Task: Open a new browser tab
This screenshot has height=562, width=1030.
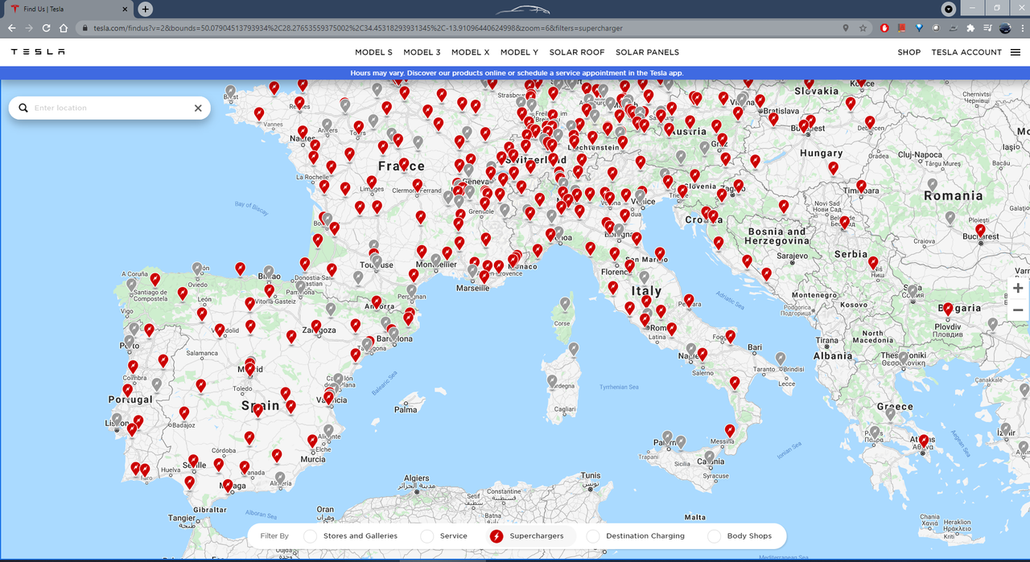Action: coord(145,9)
